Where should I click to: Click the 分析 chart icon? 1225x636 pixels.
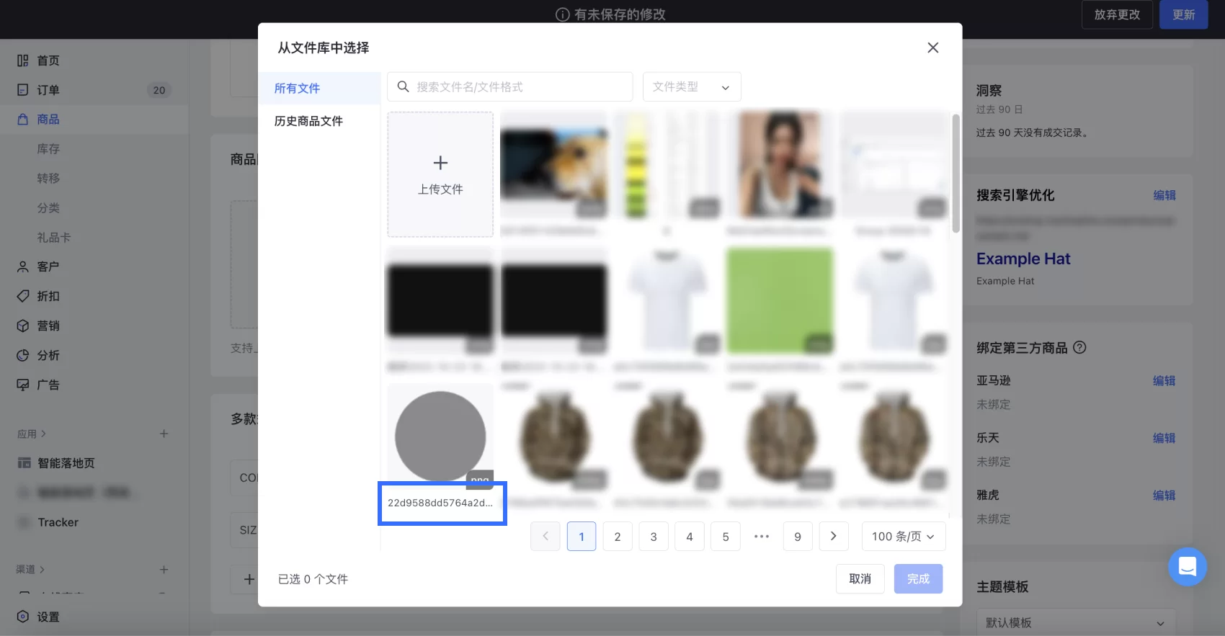pyautogui.click(x=23, y=355)
